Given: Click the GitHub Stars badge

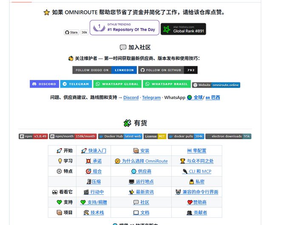Looking at the screenshot, I should (71, 32).
